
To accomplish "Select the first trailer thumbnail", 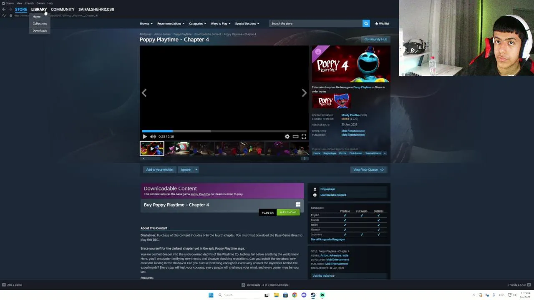I will pyautogui.click(x=152, y=149).
